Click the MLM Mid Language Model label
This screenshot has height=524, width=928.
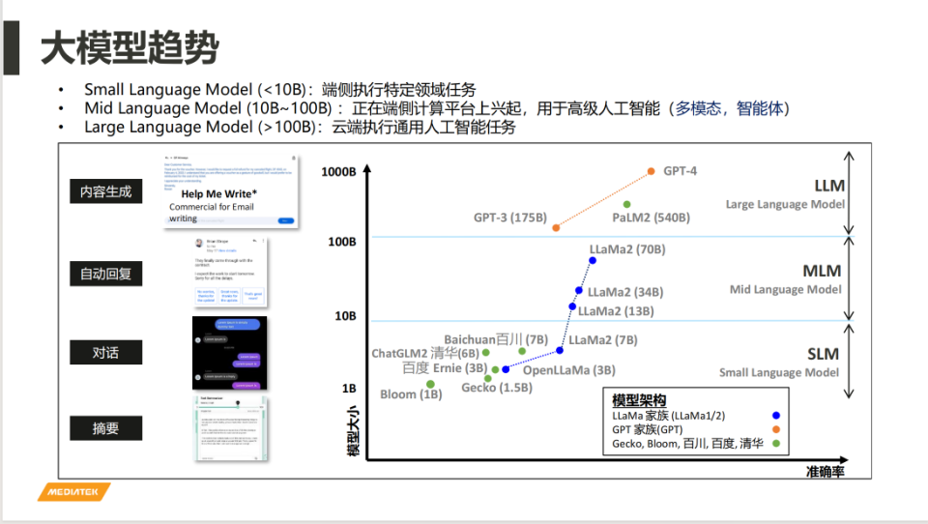pos(785,279)
